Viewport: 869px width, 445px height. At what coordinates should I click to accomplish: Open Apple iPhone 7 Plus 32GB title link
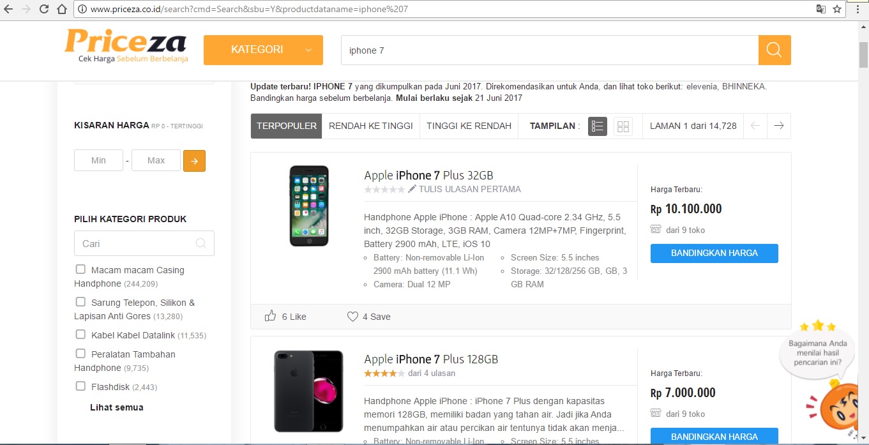pyautogui.click(x=428, y=176)
